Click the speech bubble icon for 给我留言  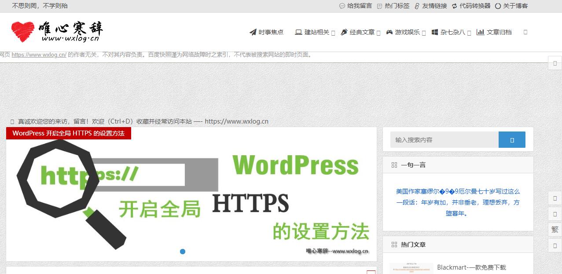pos(342,6)
